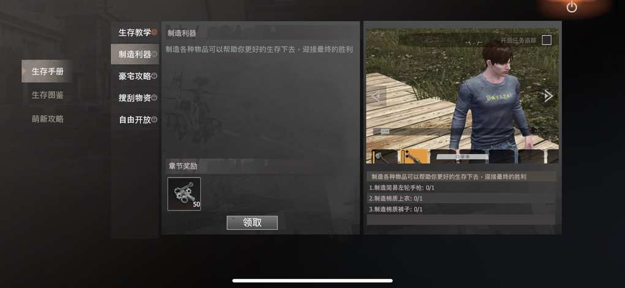Show the next tutorial image arrow
625x288 pixels.
[x=548, y=96]
